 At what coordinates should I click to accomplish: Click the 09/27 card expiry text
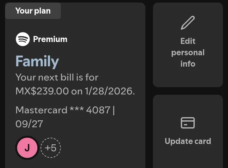tap(29, 124)
